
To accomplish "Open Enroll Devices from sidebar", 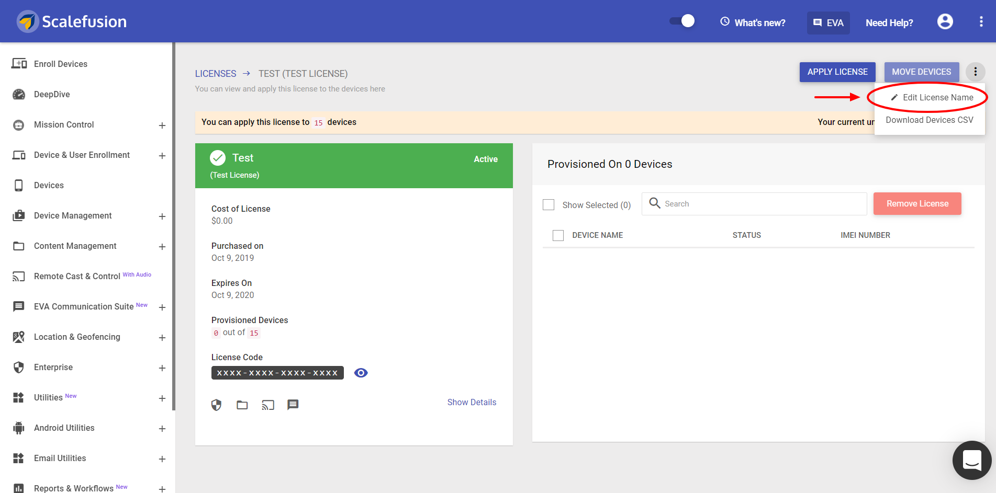I will [61, 64].
